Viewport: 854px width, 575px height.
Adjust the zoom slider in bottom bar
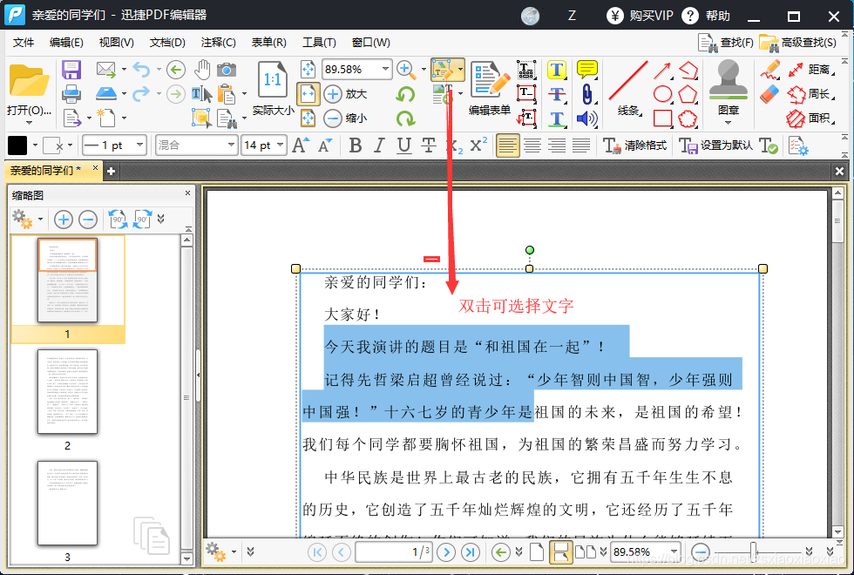tap(753, 551)
